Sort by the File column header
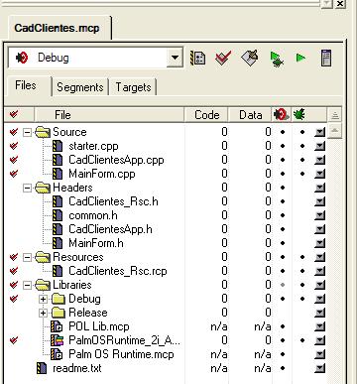This screenshot has height=384, width=357. click(109, 115)
